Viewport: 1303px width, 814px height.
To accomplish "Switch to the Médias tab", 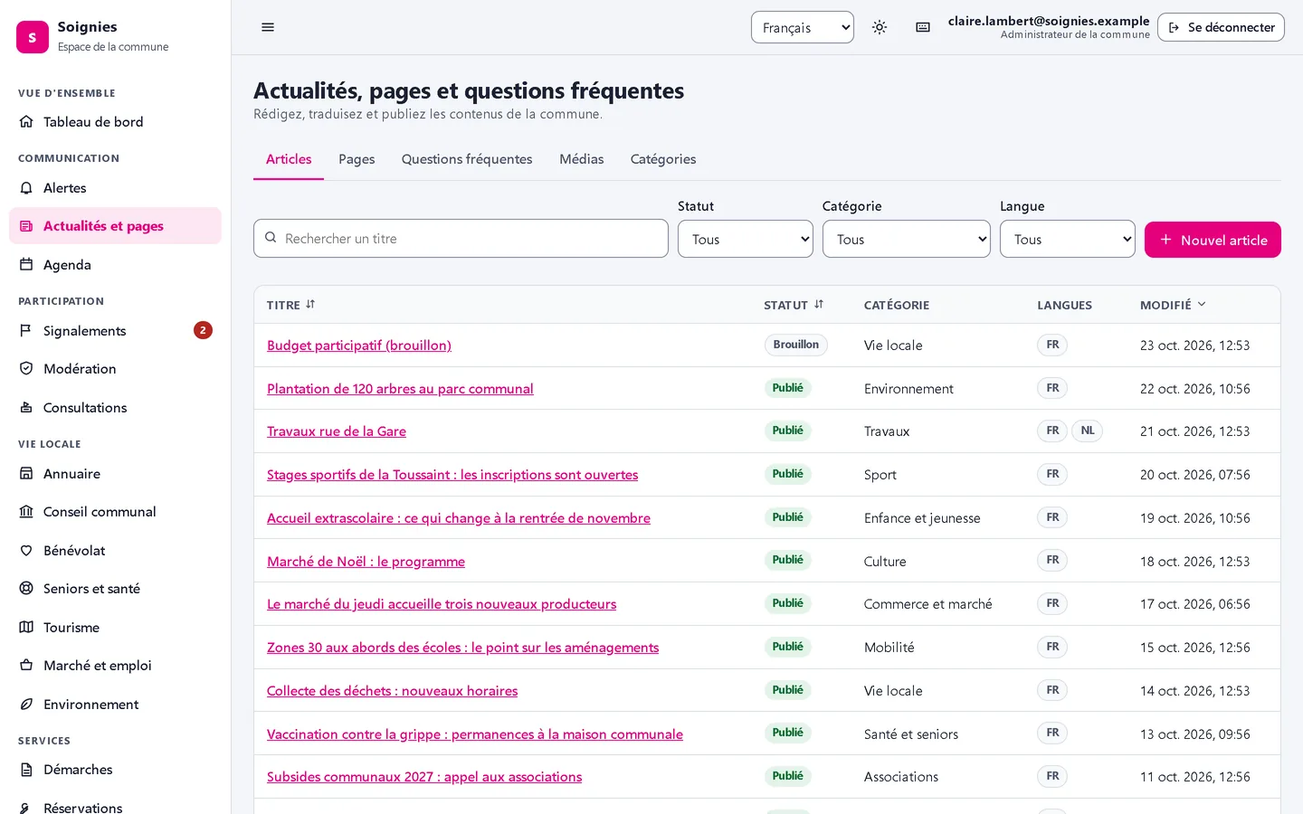I will [582, 159].
